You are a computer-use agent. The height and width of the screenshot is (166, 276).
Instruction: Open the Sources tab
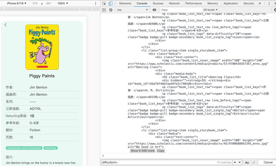click(158, 3)
